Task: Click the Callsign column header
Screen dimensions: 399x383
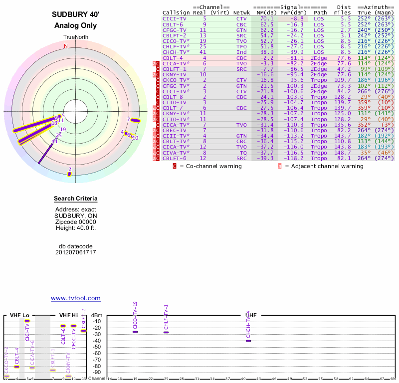Action: pos(176,13)
